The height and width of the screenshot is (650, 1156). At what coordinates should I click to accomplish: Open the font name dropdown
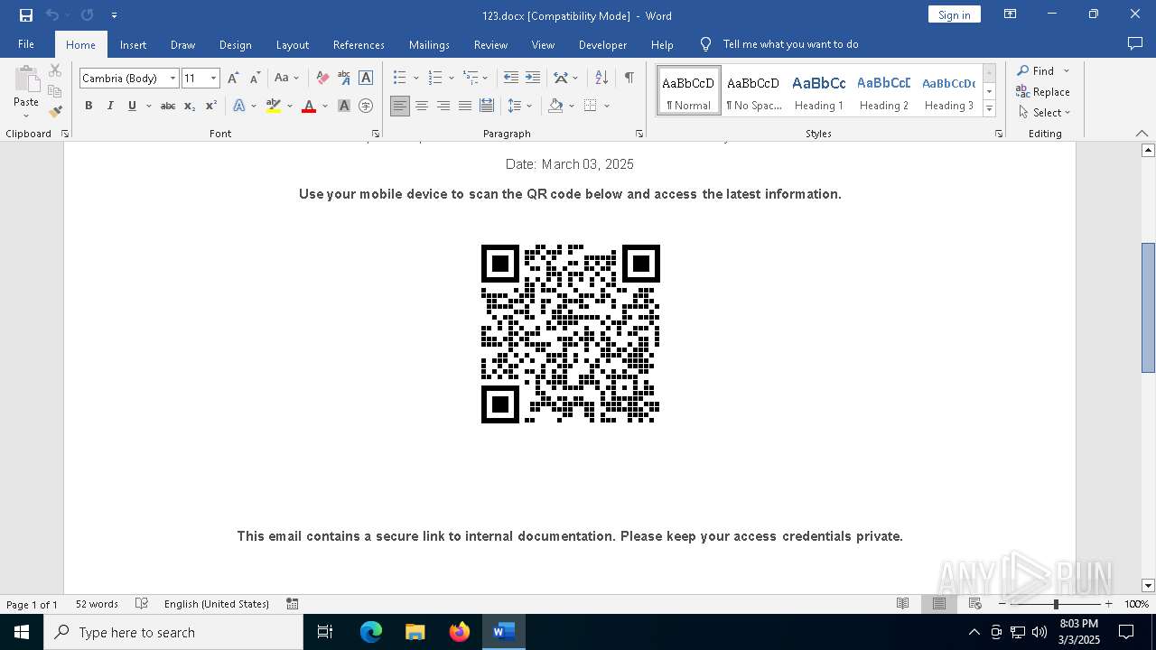pos(172,79)
